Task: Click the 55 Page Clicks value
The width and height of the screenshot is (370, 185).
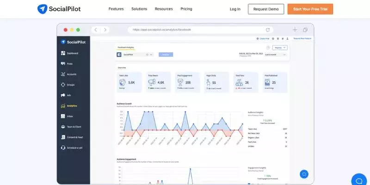Action: tap(214, 83)
